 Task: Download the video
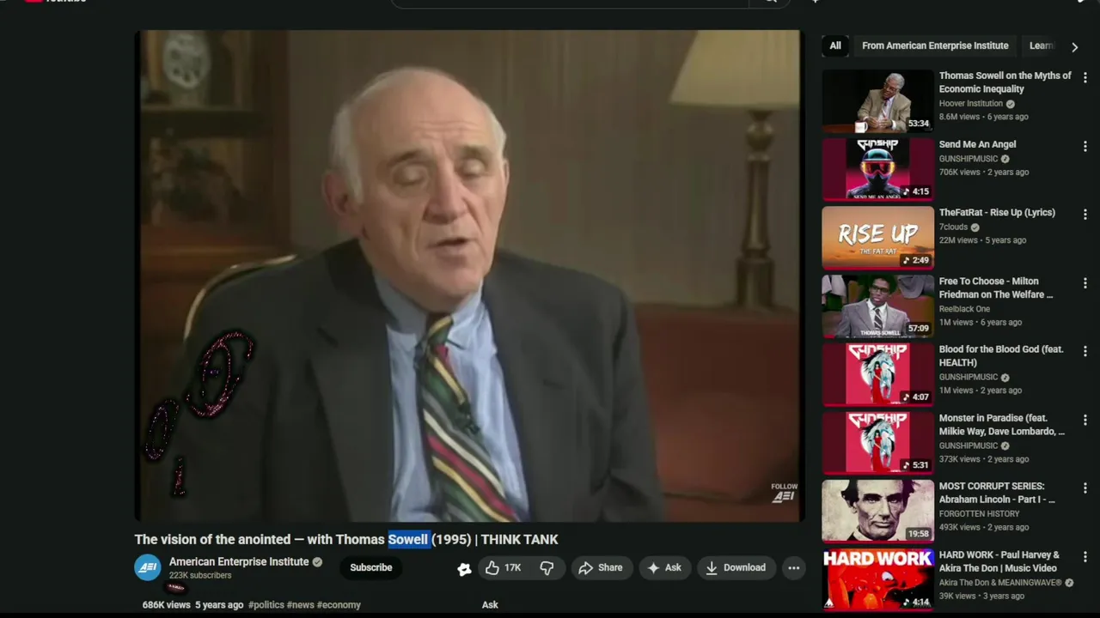736,567
